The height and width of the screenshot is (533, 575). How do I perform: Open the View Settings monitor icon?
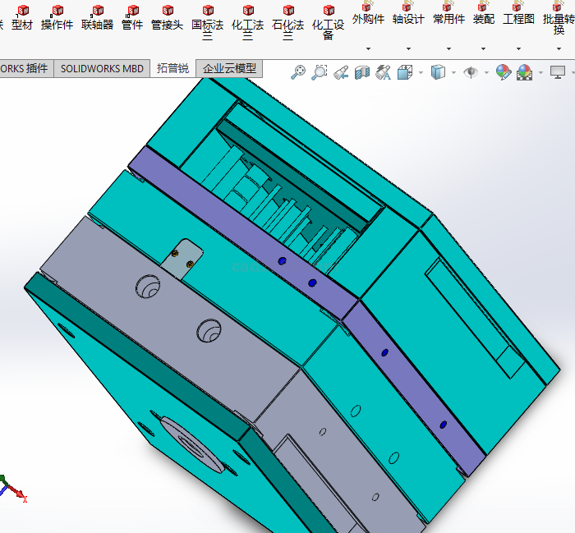coord(557,72)
